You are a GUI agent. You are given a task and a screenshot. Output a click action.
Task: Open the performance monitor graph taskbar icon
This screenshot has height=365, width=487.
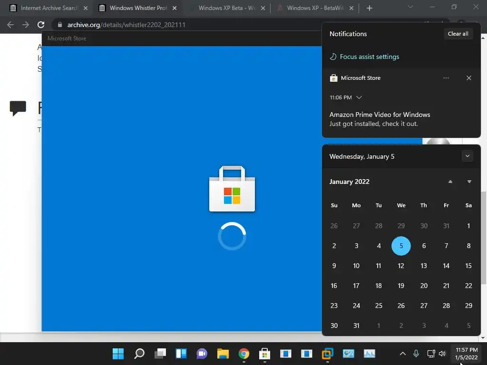(369, 353)
